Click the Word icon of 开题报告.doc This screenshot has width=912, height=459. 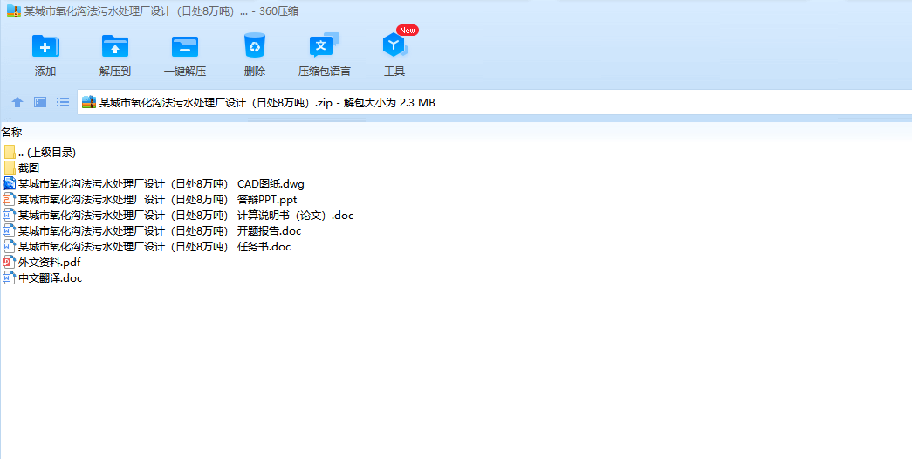[10, 231]
